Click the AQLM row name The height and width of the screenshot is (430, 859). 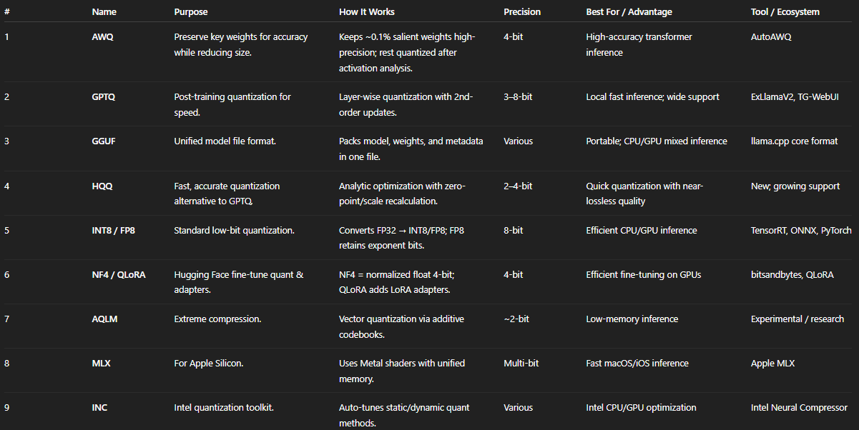[x=104, y=319]
